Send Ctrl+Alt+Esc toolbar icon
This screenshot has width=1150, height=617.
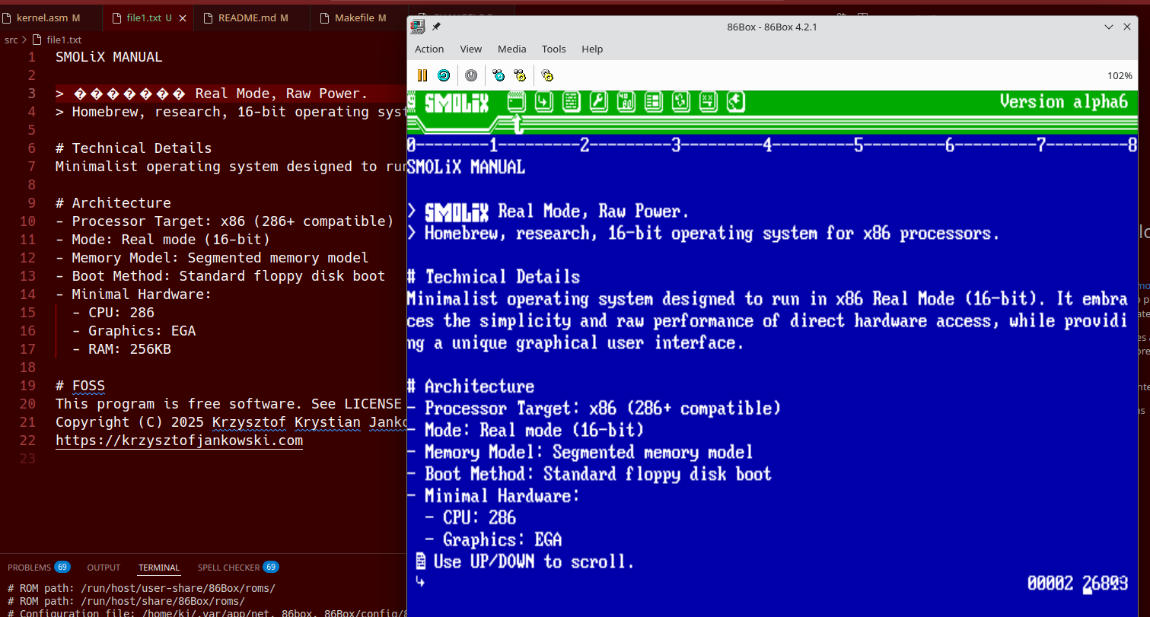click(520, 75)
